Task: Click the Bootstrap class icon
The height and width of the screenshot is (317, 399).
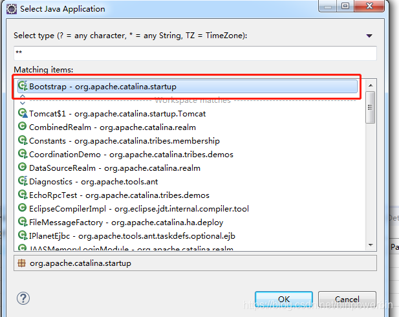Action: click(23, 86)
